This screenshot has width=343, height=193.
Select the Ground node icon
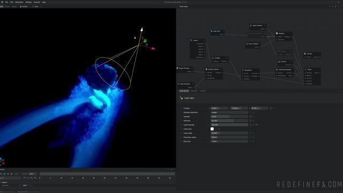click(279, 62)
